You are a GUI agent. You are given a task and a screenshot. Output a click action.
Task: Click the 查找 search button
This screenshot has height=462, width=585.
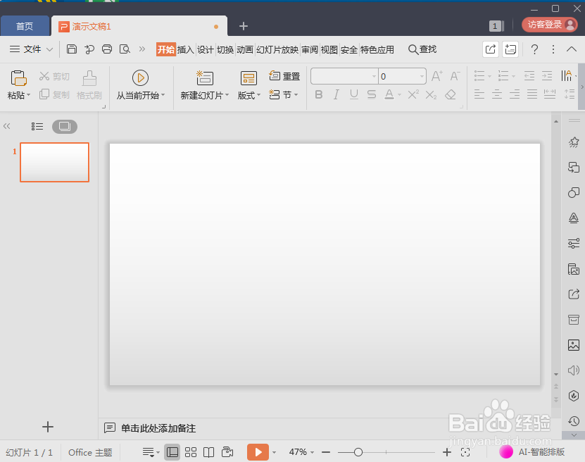(422, 49)
